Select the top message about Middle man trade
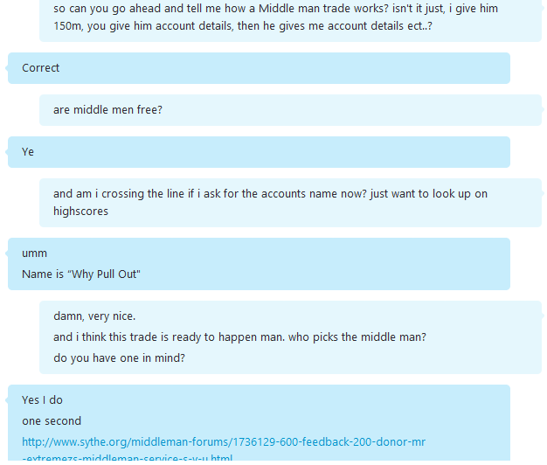Screen dimensions: 547x465 291,19
